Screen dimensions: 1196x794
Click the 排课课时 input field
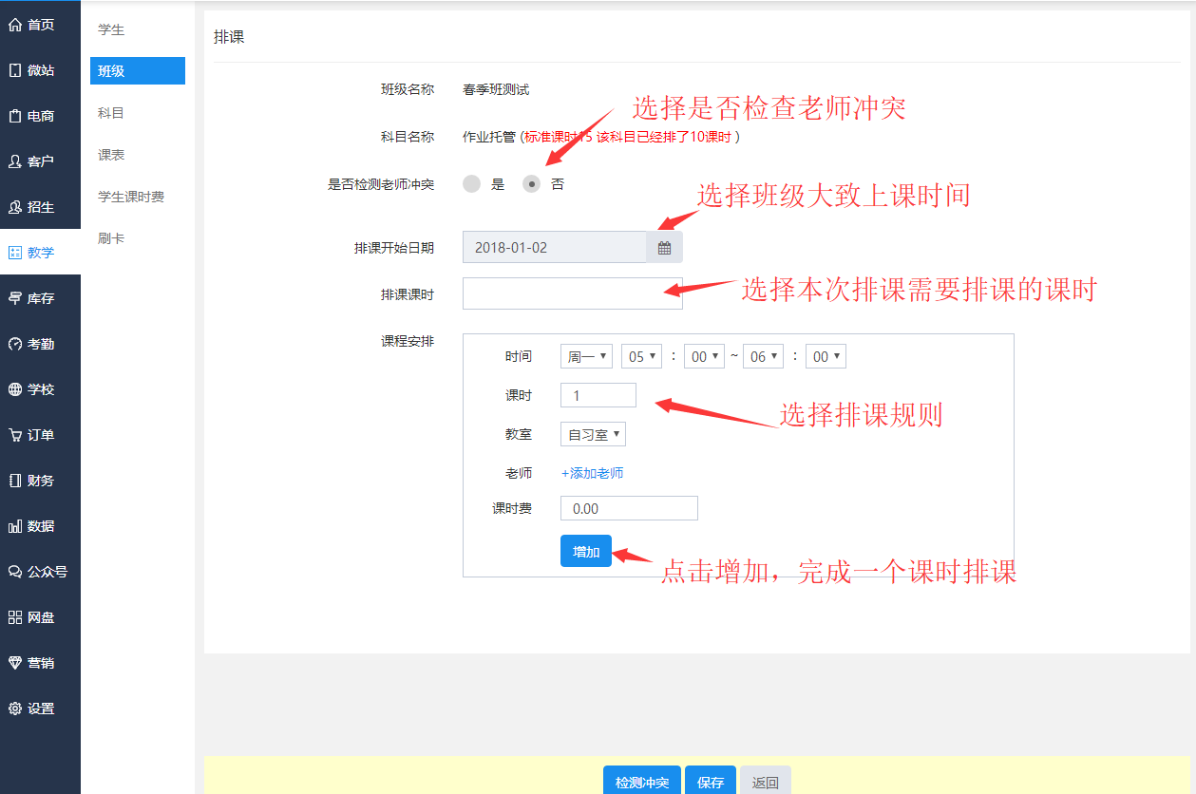(572, 293)
